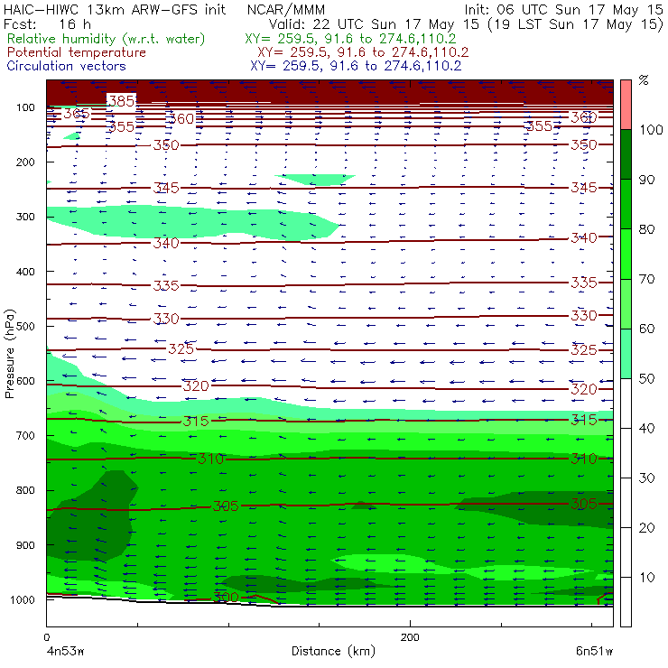
Task: Click the '365' potential temperature contour label
Action: pos(77,114)
